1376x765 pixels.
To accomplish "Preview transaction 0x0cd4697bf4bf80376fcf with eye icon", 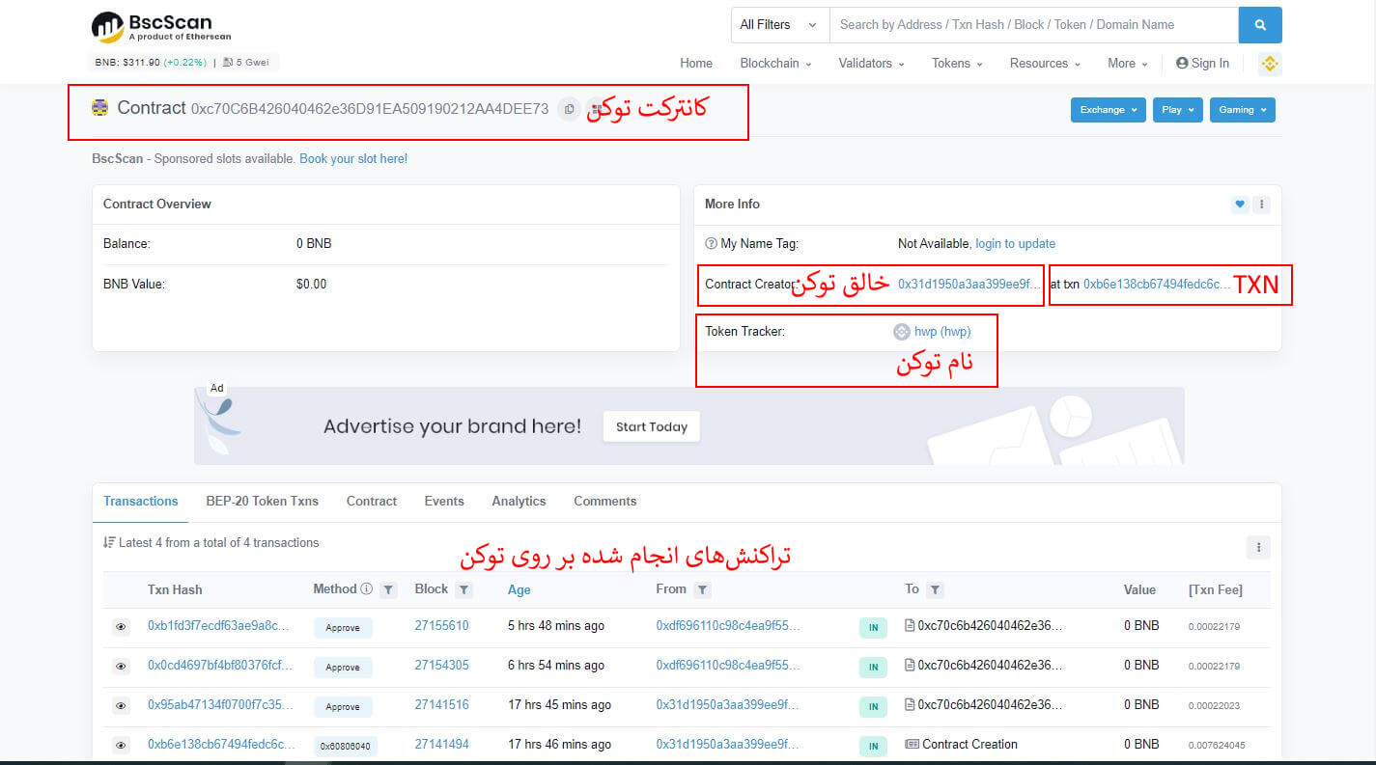I will pyautogui.click(x=121, y=667).
